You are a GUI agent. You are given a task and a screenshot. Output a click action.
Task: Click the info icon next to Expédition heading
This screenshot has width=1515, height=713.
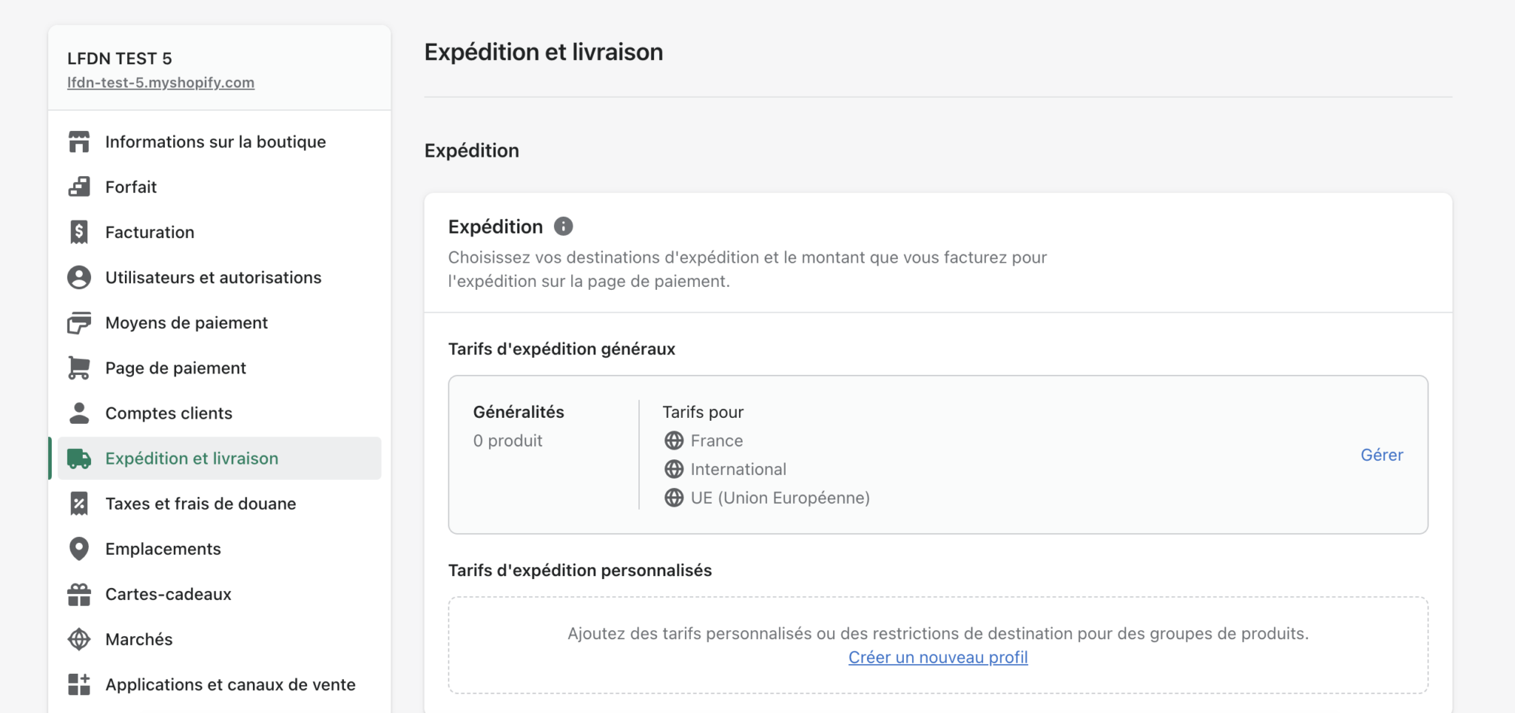coord(564,226)
